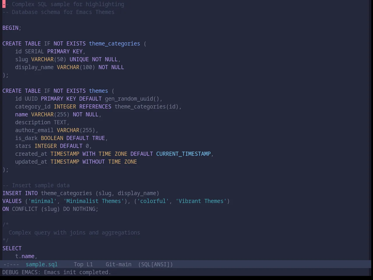
Task: Click the REFERENCES keyword
Action: point(95,106)
